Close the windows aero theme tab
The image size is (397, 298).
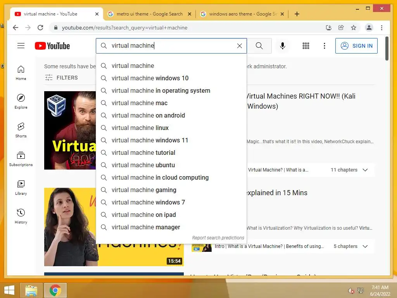(x=282, y=14)
